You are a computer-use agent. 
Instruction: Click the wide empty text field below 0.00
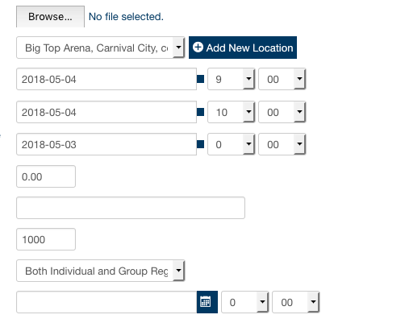[131, 208]
